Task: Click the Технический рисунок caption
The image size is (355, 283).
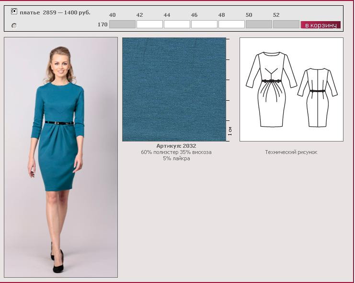Action: tap(291, 152)
